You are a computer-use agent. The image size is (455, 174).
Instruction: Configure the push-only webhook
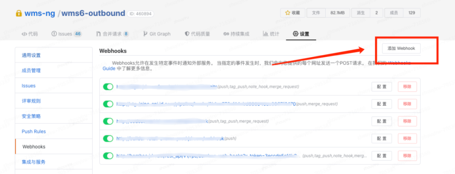(382, 139)
